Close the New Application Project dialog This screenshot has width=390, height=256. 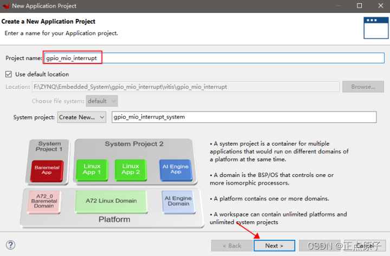click(381, 5)
